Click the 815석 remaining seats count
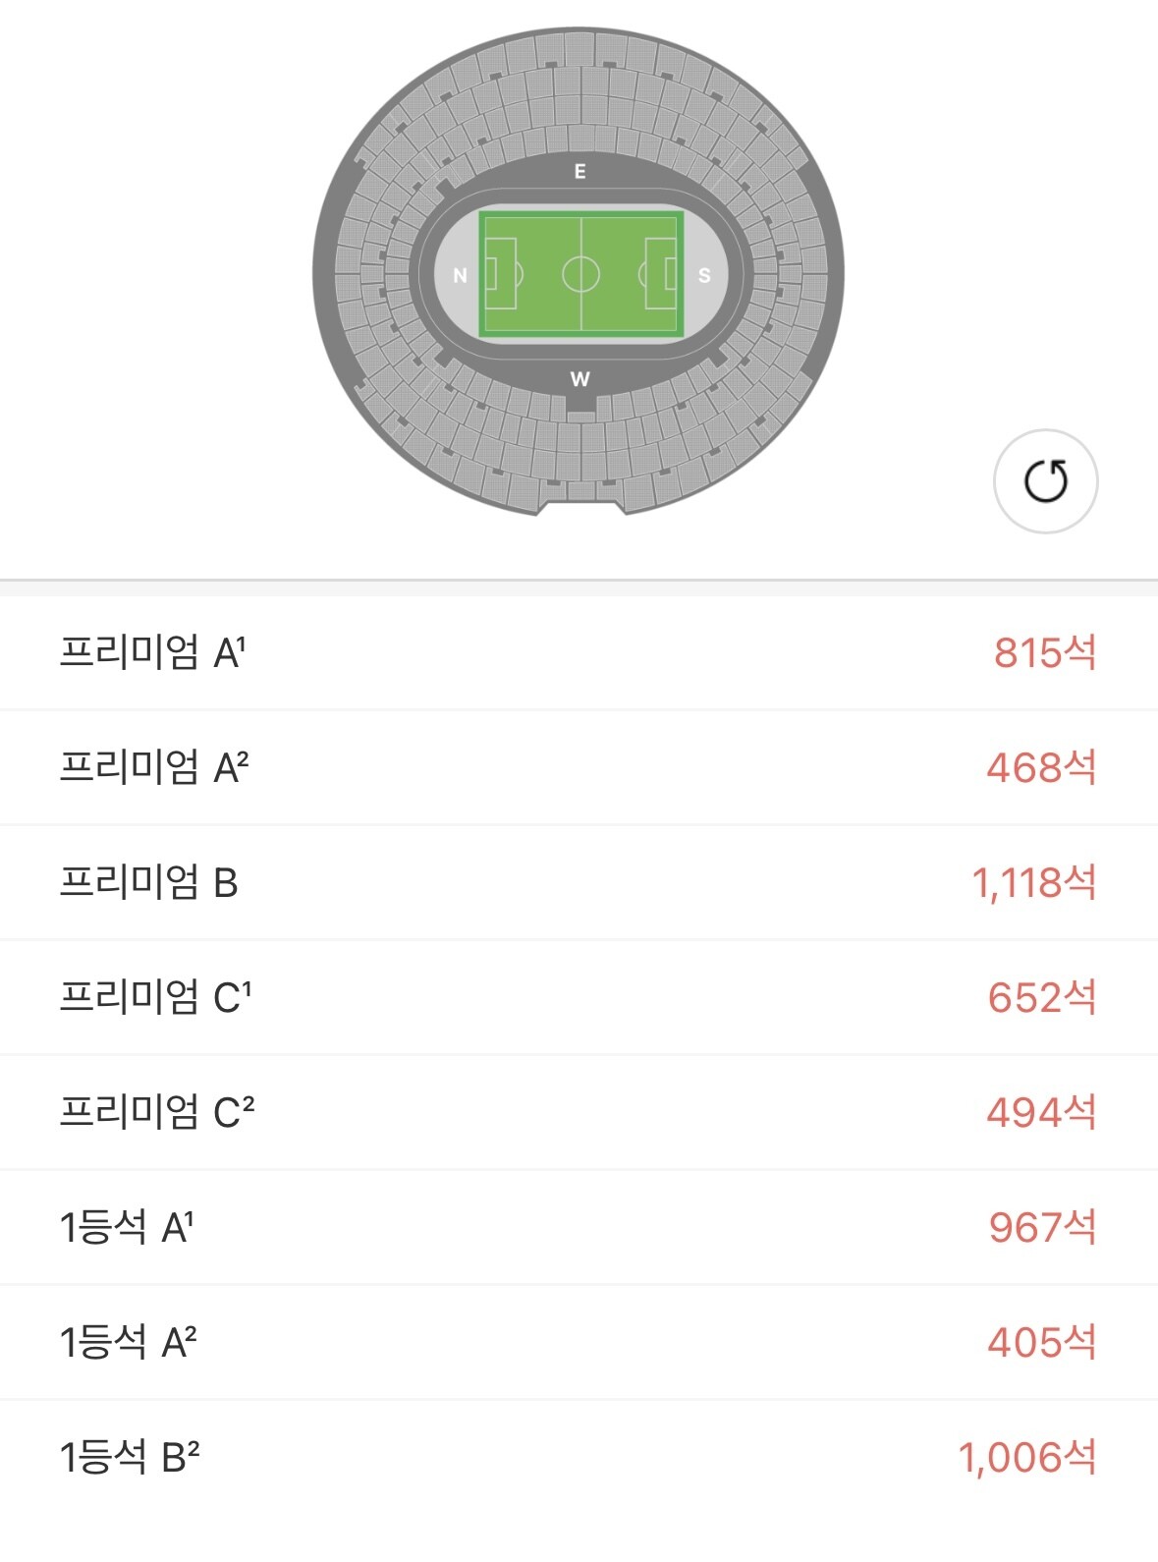 (x=1045, y=652)
